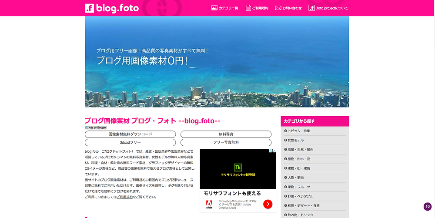The image size is (435, 218).
Task: Open お問い合わせ in top navigation
Action: tap(292, 8)
